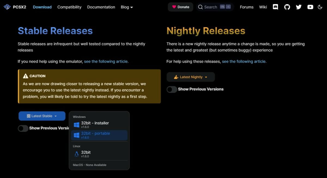
Task: Open Nightly 'see the following article' link
Action: tap(244, 62)
